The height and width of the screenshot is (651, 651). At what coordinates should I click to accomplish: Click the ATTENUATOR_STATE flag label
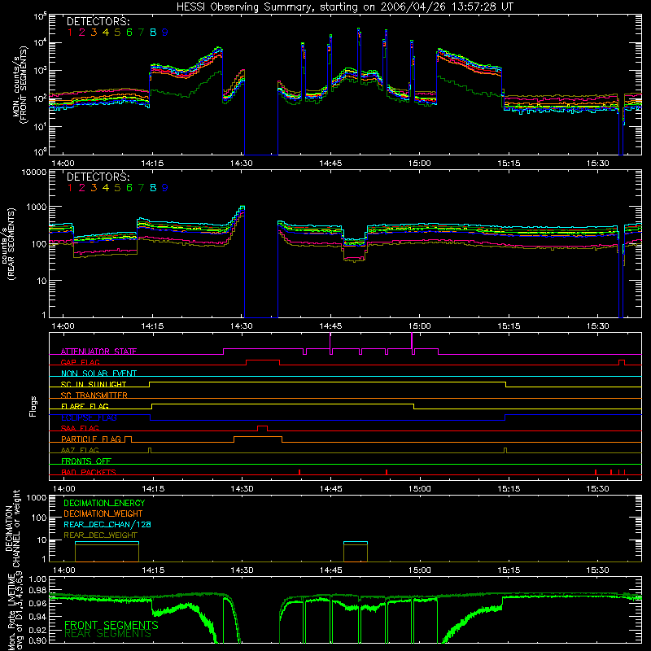click(x=98, y=352)
